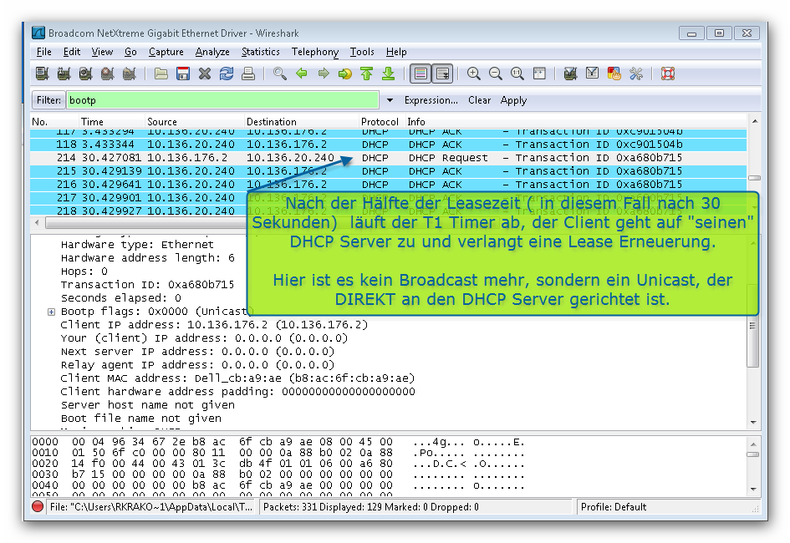Click packet list scroll up arrow
Screen dimensions: 790x543
click(754, 121)
